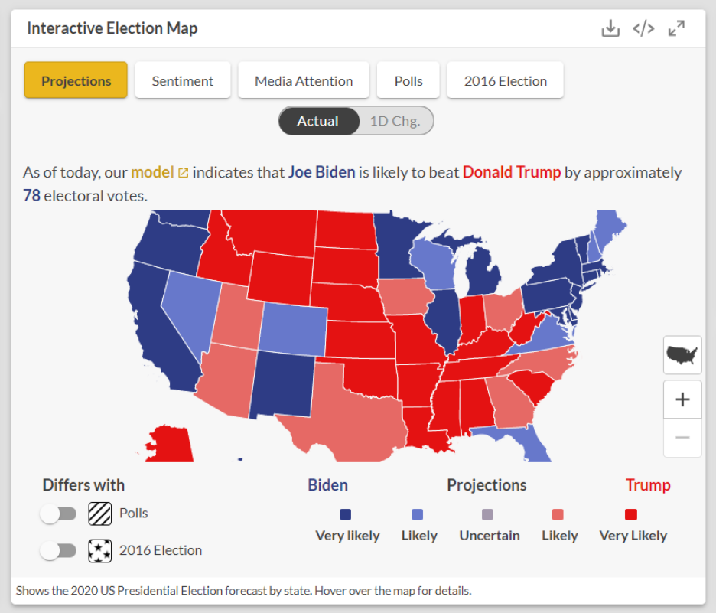The image size is (716, 613).
Task: Click the starred 2016 Election pattern icon
Action: click(x=100, y=550)
